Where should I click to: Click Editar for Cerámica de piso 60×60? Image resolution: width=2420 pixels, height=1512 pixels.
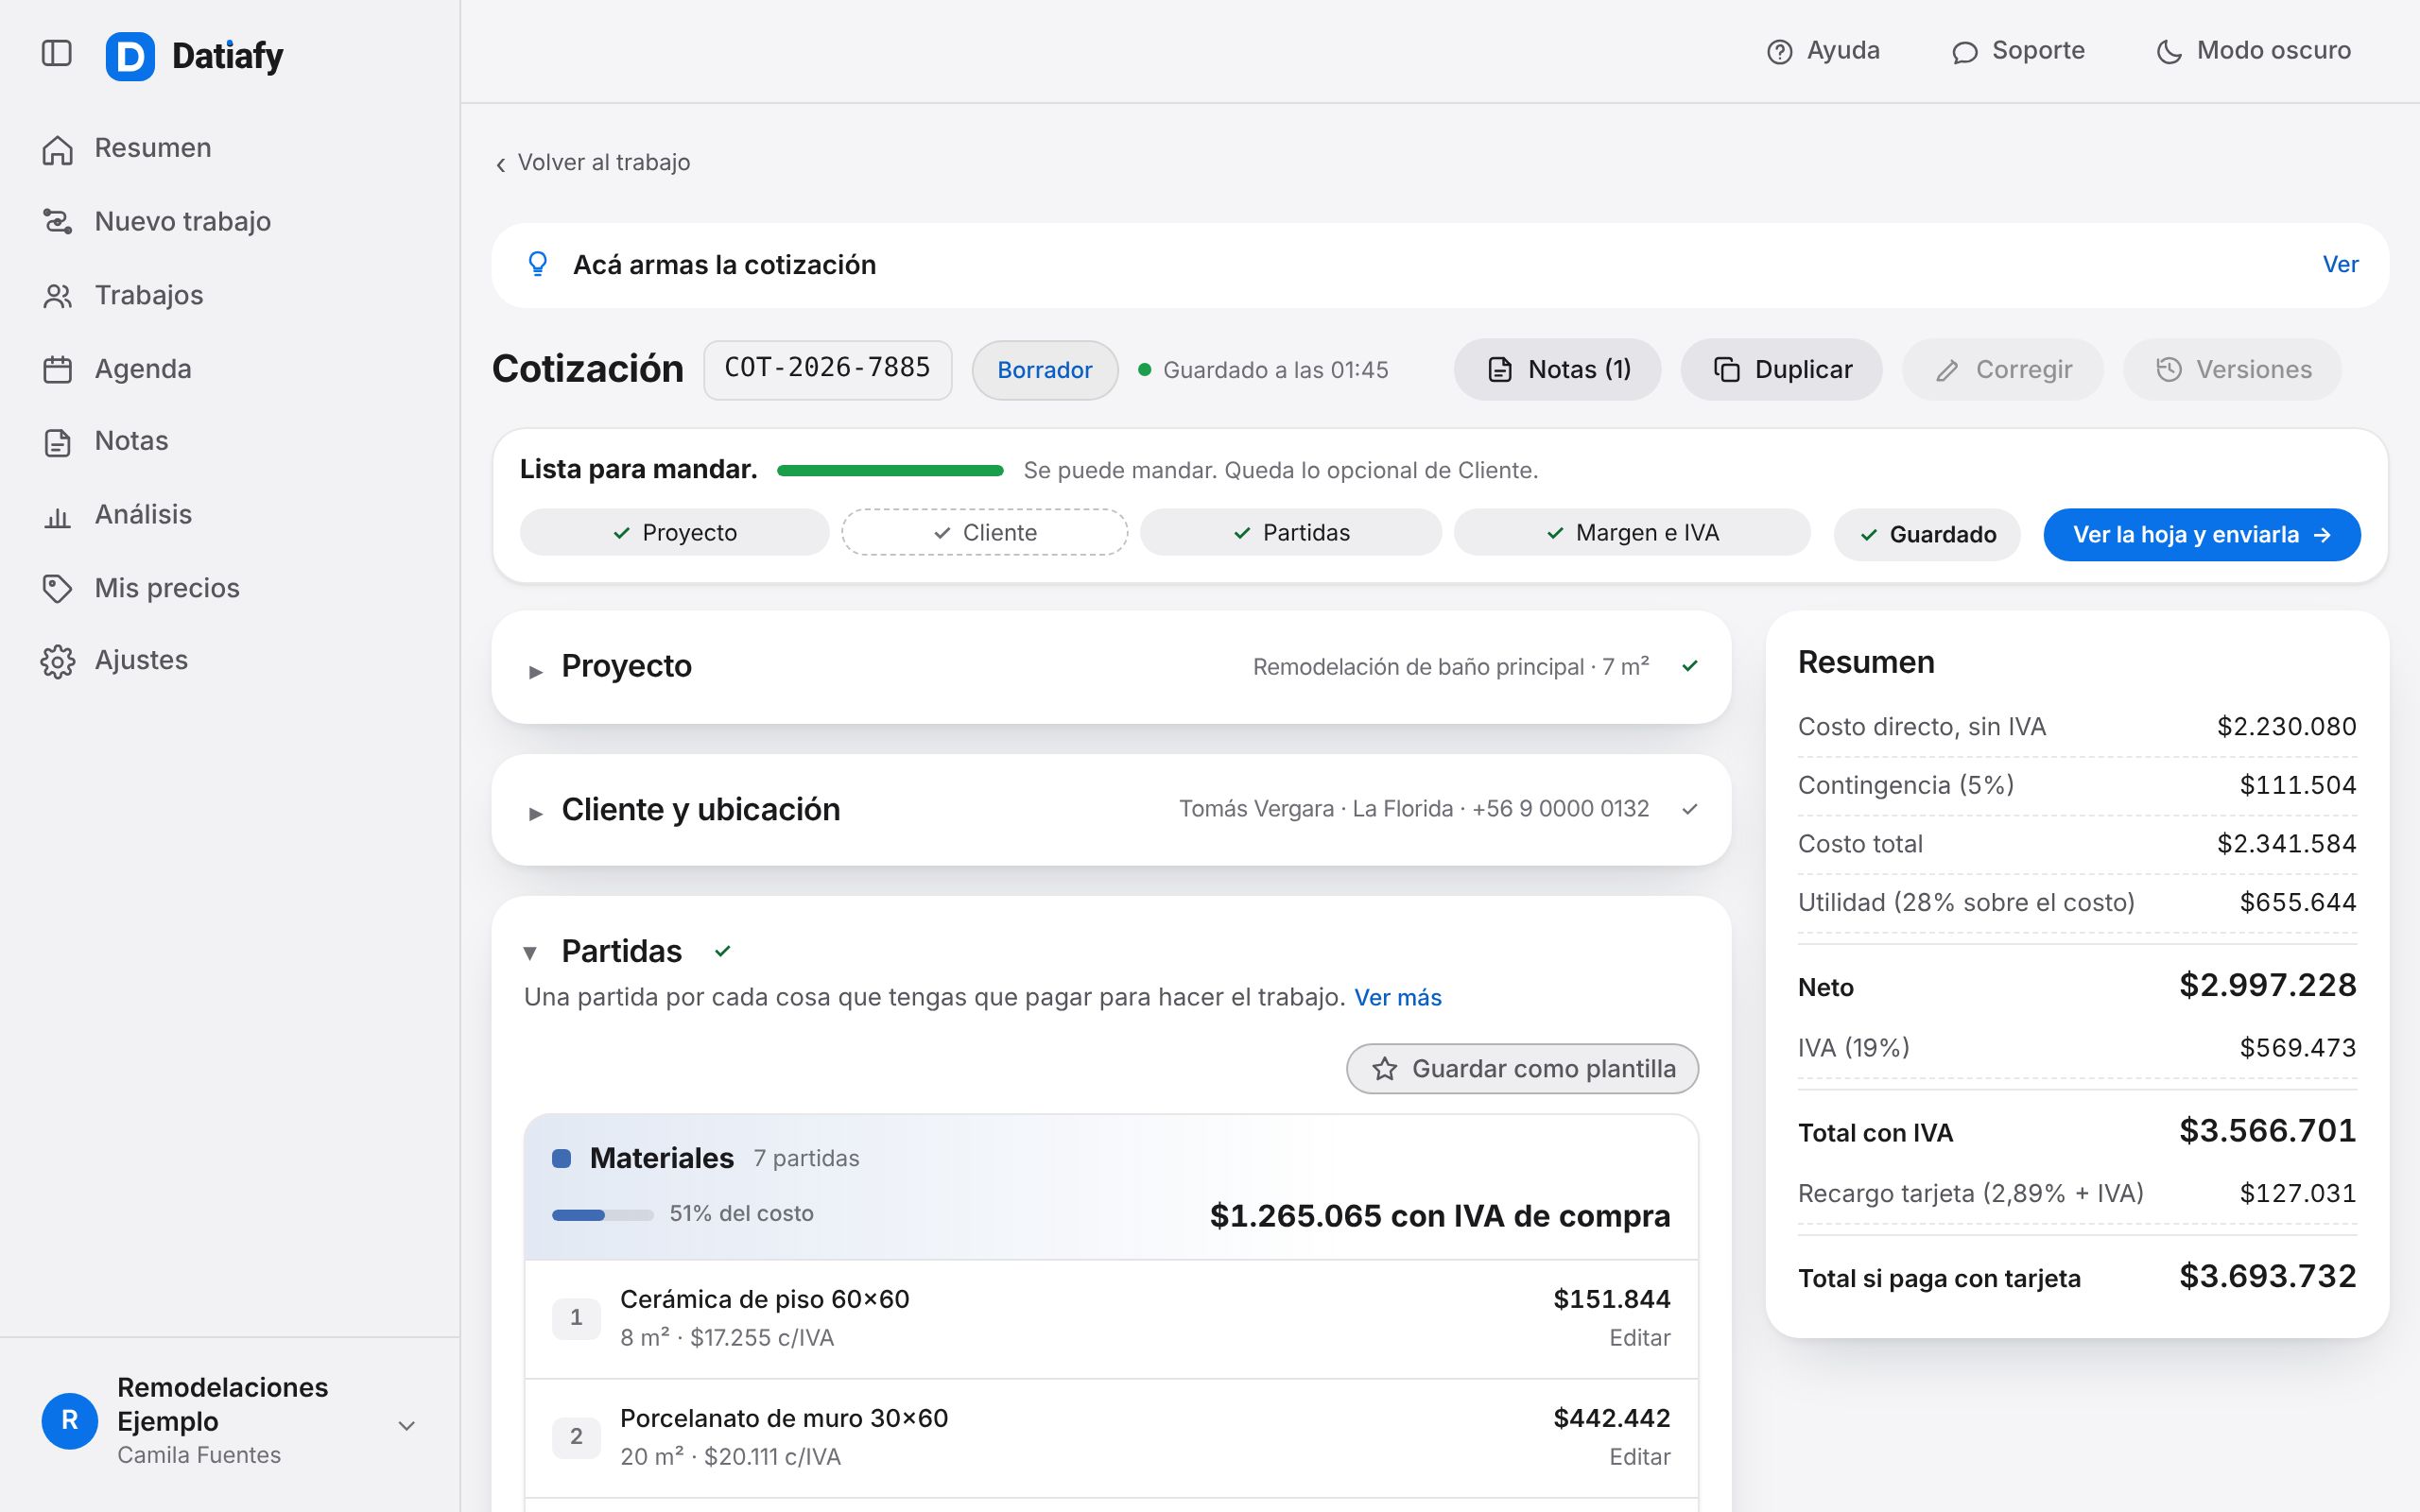pos(1639,1338)
